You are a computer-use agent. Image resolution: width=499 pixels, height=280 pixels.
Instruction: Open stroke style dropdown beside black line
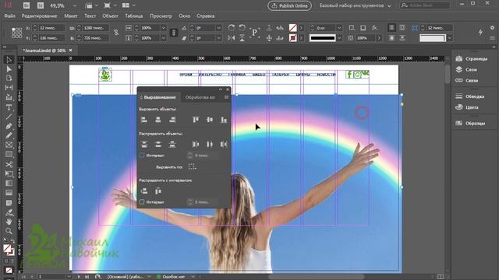pos(339,38)
